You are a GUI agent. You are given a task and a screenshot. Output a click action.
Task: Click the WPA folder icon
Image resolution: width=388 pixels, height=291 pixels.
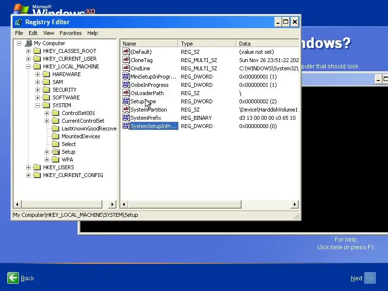point(56,160)
